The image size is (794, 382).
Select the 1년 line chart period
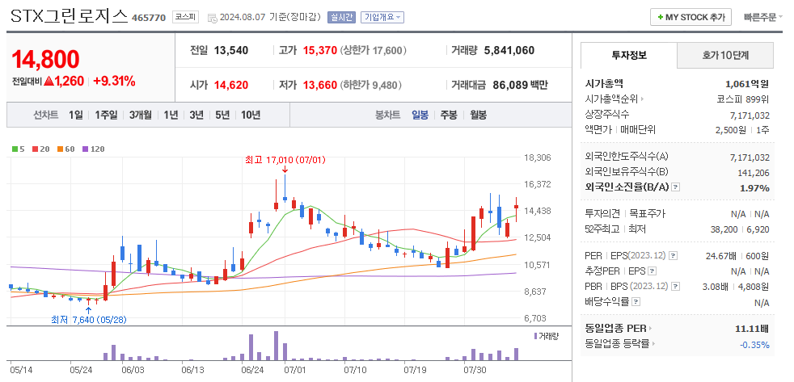click(x=171, y=115)
